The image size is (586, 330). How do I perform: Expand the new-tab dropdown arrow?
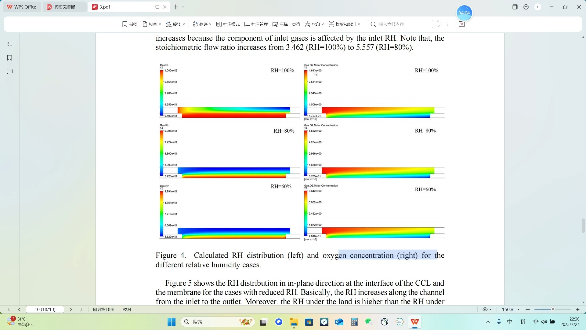[x=183, y=7]
